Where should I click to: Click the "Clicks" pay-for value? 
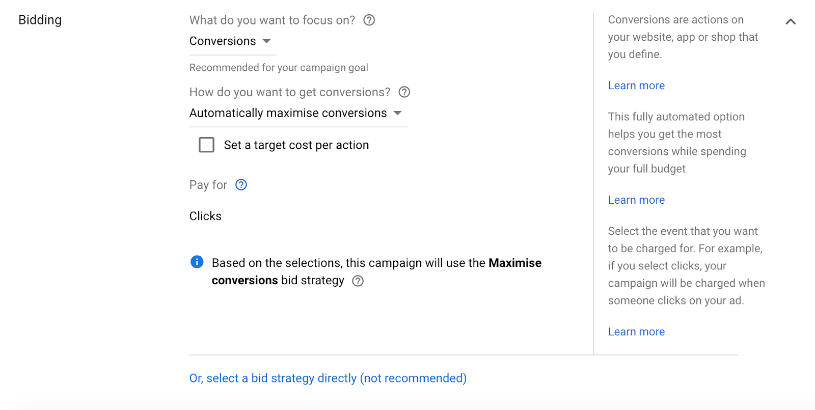click(205, 216)
